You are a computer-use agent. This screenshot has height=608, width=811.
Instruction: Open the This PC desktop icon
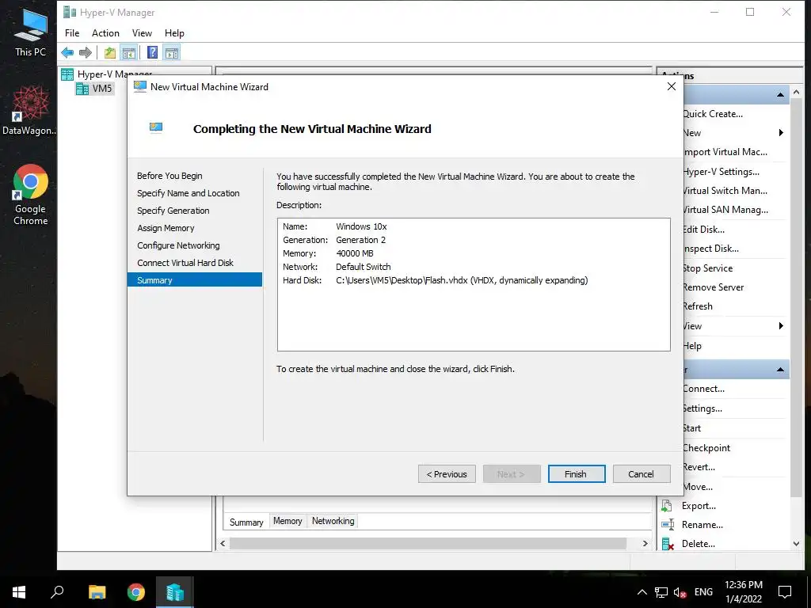point(30,32)
